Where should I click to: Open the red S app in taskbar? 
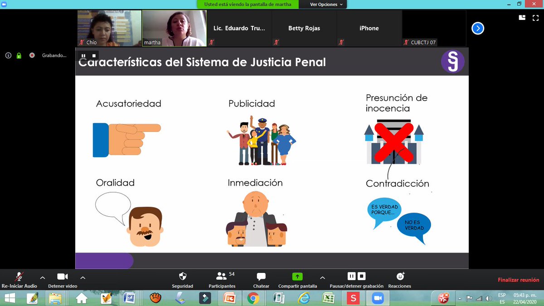tap(352, 298)
